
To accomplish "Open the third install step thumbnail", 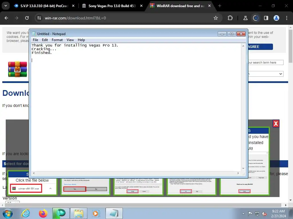I will point(138,186).
